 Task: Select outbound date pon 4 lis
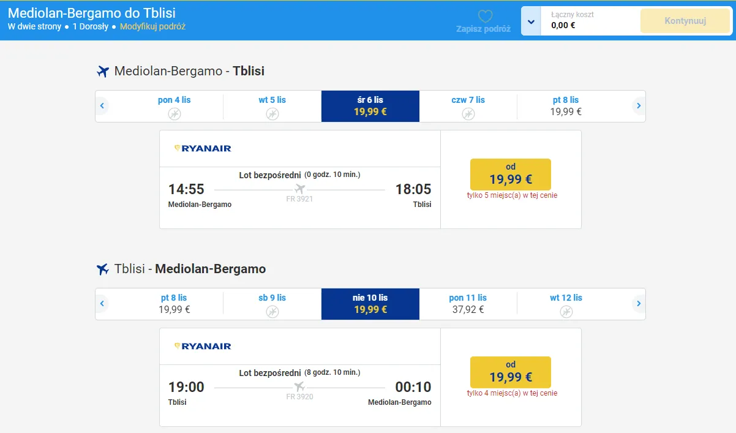coord(174,106)
